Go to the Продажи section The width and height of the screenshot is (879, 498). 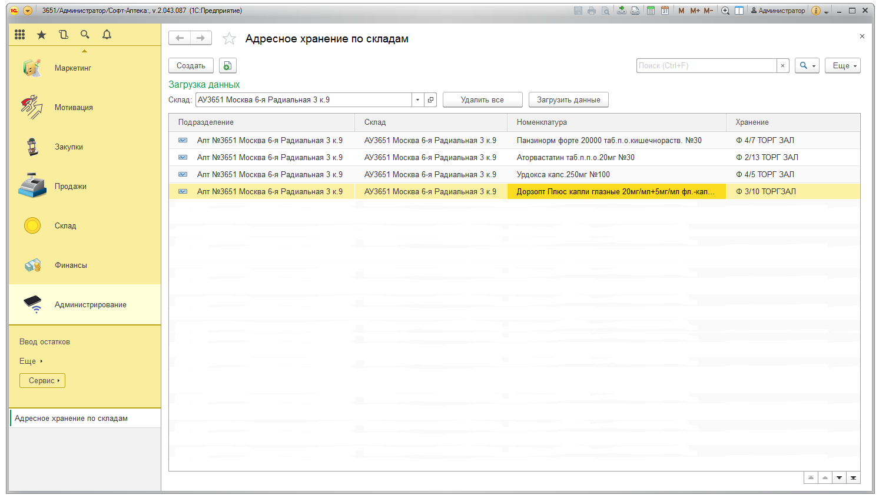pos(70,187)
